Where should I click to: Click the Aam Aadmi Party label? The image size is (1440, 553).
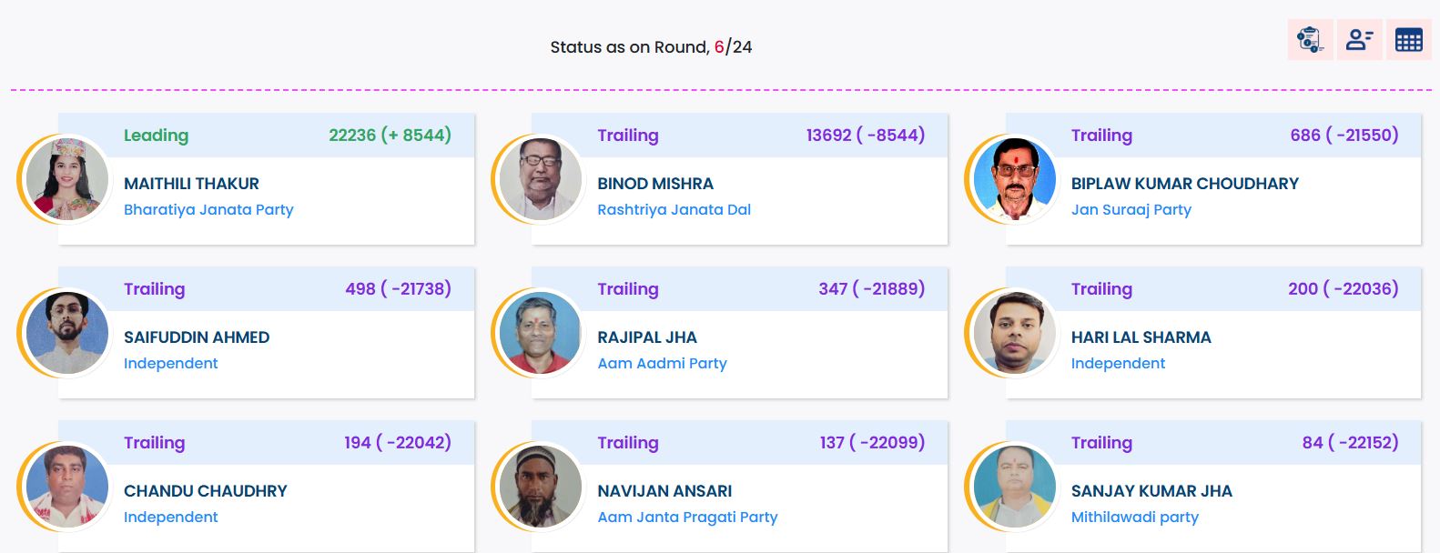pyautogui.click(x=662, y=364)
